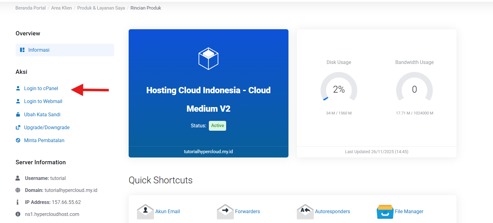Image resolution: width=493 pixels, height=223 pixels.
Task: Click the Forwarders envelope arrow icon
Action: pyautogui.click(x=225, y=212)
